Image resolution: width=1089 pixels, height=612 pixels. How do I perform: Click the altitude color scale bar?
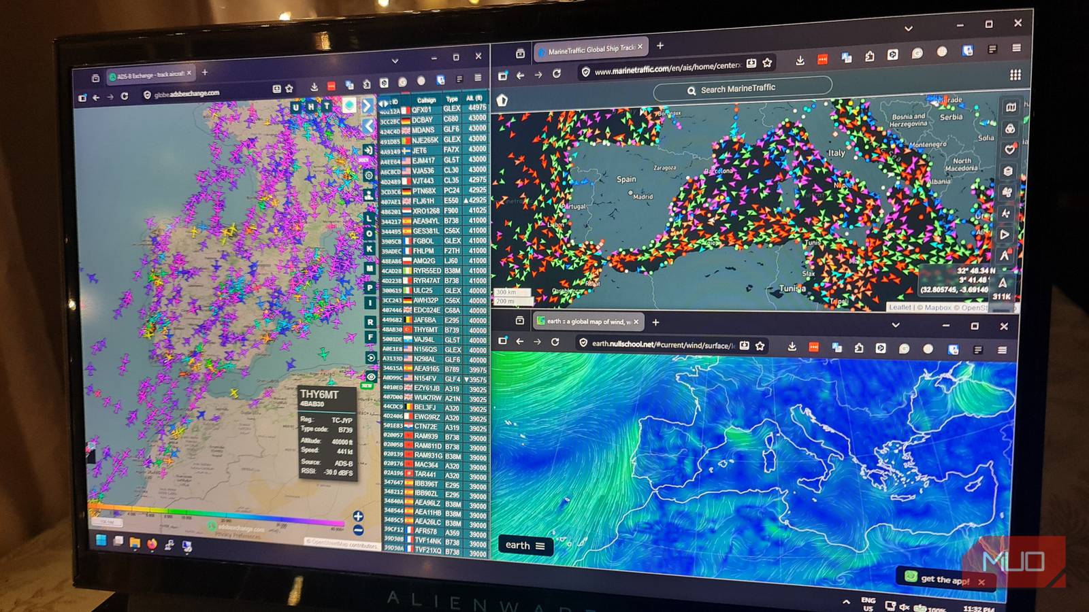click(x=218, y=513)
